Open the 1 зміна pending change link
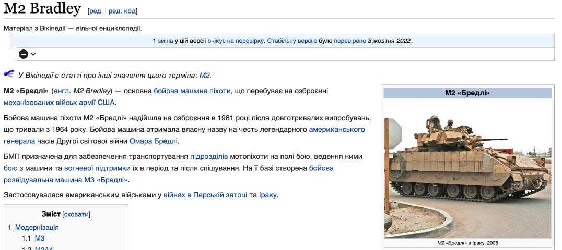Screen dimensions: 562x250 pos(162,41)
